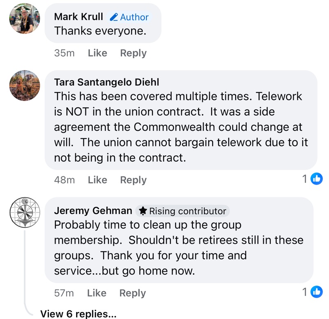Viewport: 329px width, 319px height.
Task: Reply to Tara Santangelo Diehl's comment
Action: [x=133, y=180]
